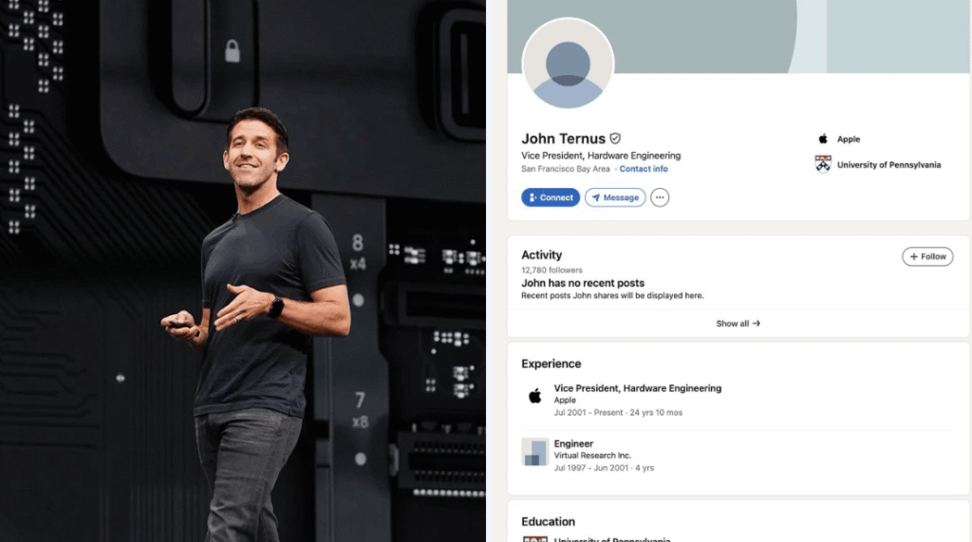Click the 12,780 followers count

point(551,271)
